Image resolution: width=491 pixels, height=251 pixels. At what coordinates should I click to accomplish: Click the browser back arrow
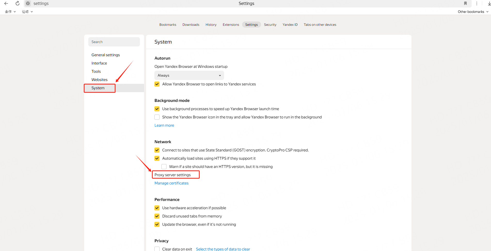(6, 3)
